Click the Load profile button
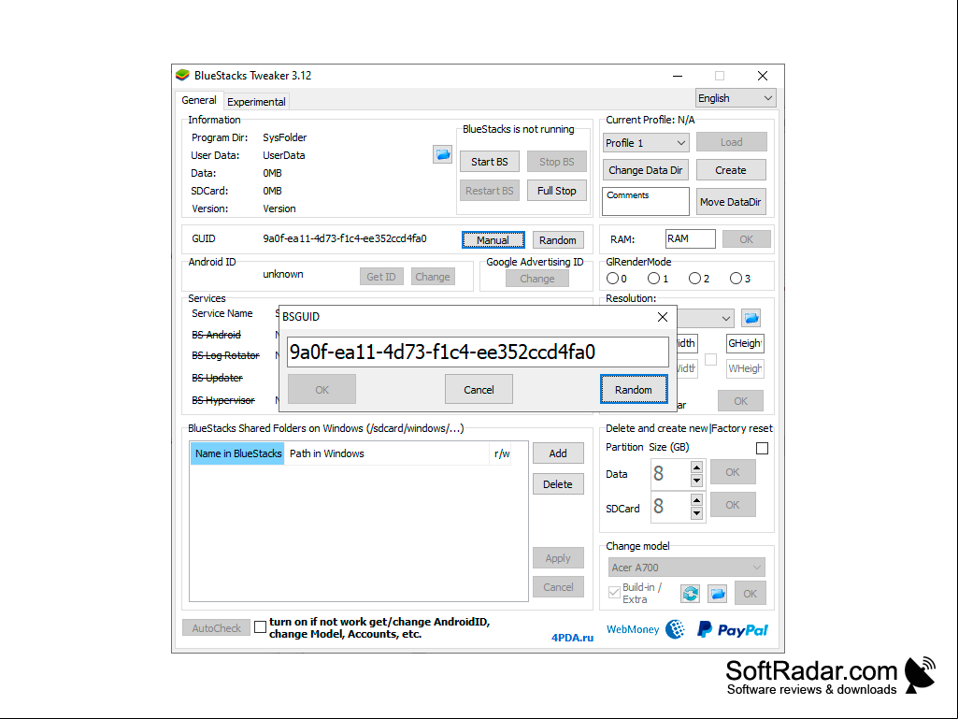The width and height of the screenshot is (958, 719). click(x=731, y=142)
